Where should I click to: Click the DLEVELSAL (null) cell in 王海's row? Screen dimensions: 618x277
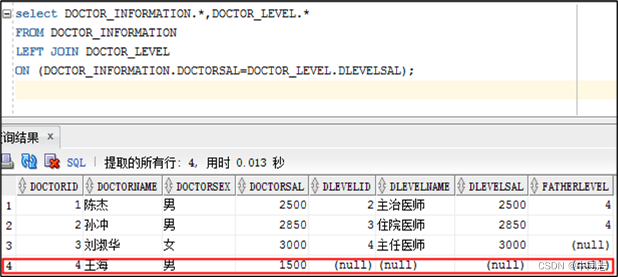(492, 265)
